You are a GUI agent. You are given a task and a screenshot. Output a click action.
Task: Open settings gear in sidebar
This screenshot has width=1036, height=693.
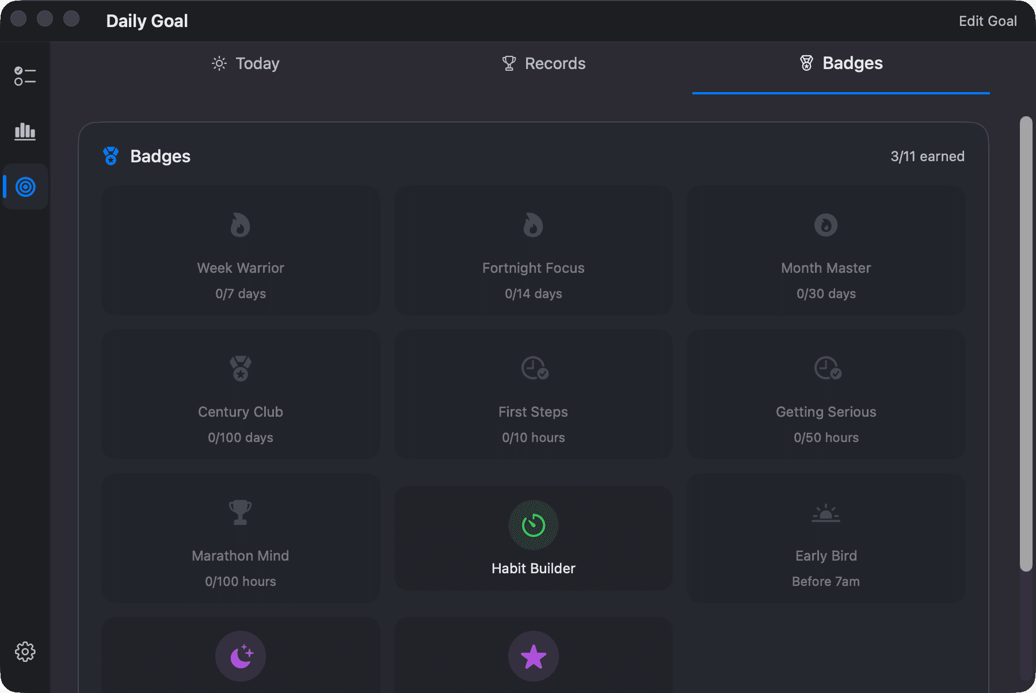click(25, 652)
